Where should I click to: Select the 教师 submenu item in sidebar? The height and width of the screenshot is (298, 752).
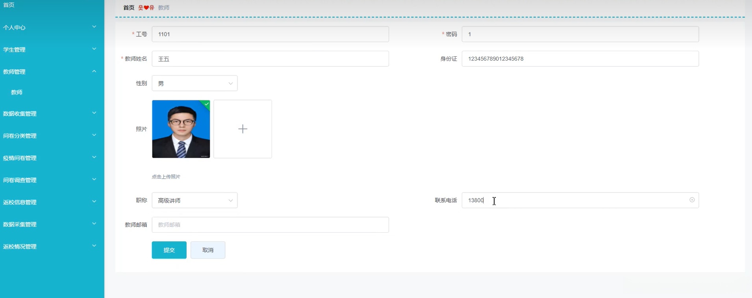(17, 92)
